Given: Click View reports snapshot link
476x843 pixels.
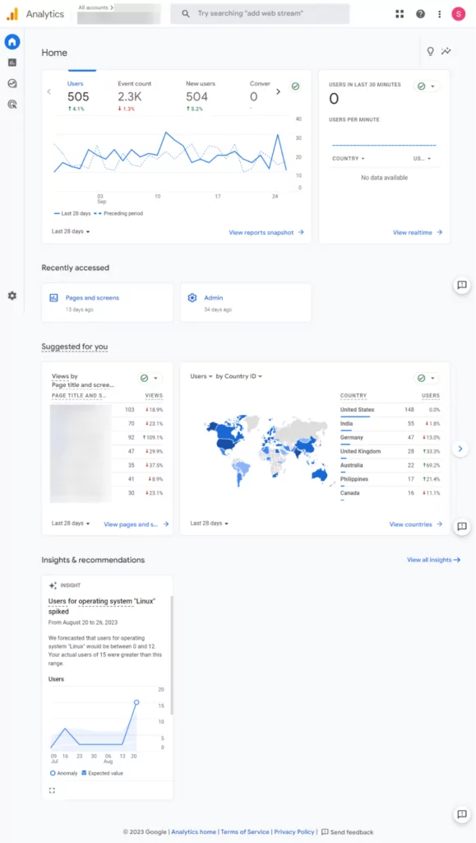Looking at the screenshot, I should click(x=266, y=232).
